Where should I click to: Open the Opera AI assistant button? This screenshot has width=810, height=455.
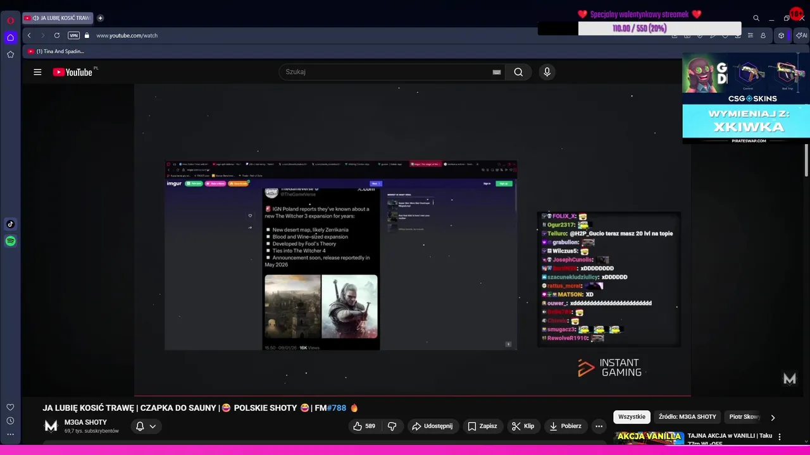[801, 35]
